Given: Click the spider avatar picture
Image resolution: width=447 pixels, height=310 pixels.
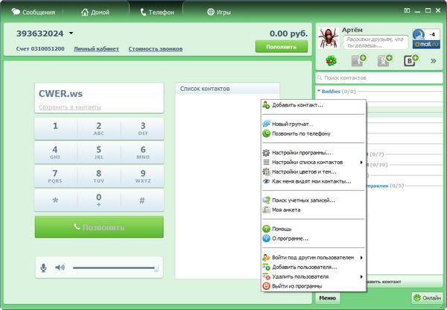Looking at the screenshot, I should click(329, 38).
